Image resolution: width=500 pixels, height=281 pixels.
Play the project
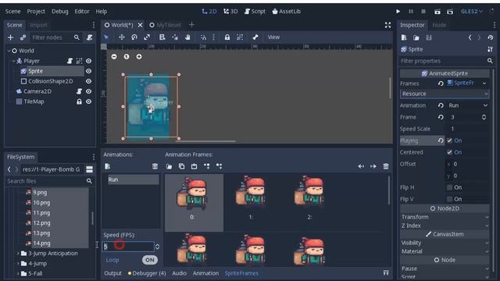point(398,12)
